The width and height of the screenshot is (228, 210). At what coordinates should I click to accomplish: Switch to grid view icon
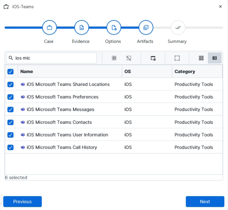coord(201,58)
